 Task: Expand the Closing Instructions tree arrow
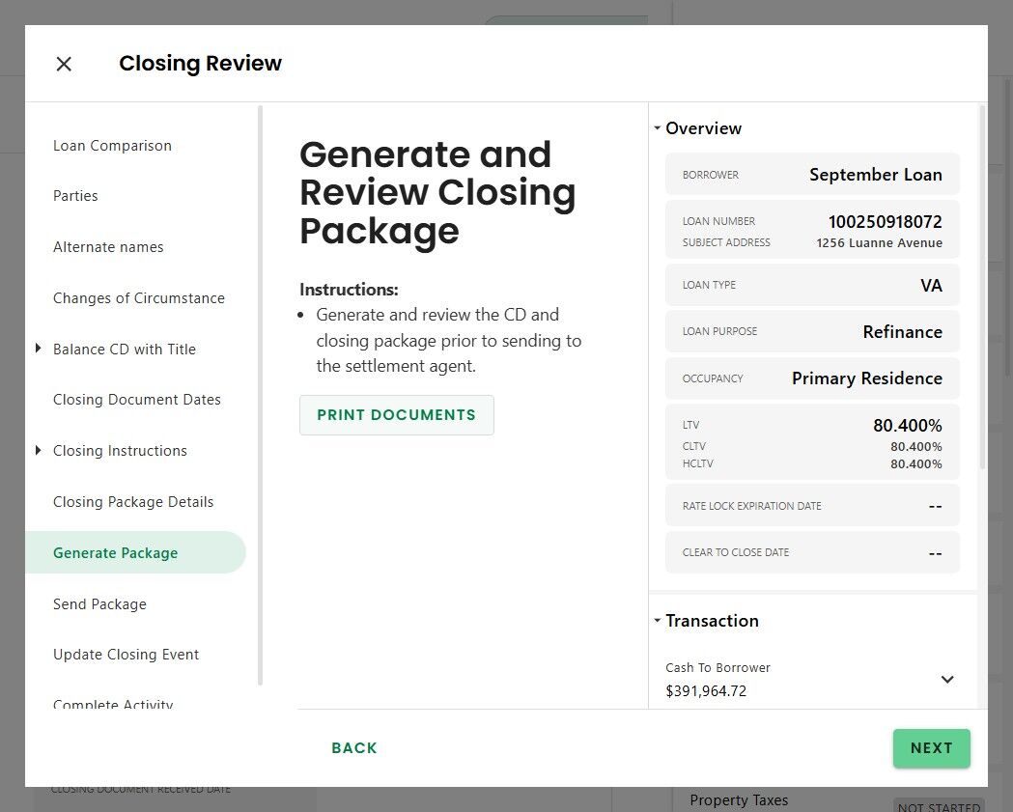point(39,450)
